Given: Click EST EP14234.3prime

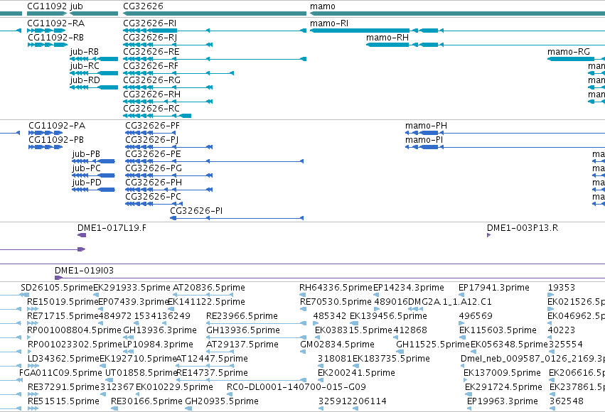Looking at the screenshot, I should point(409,288).
